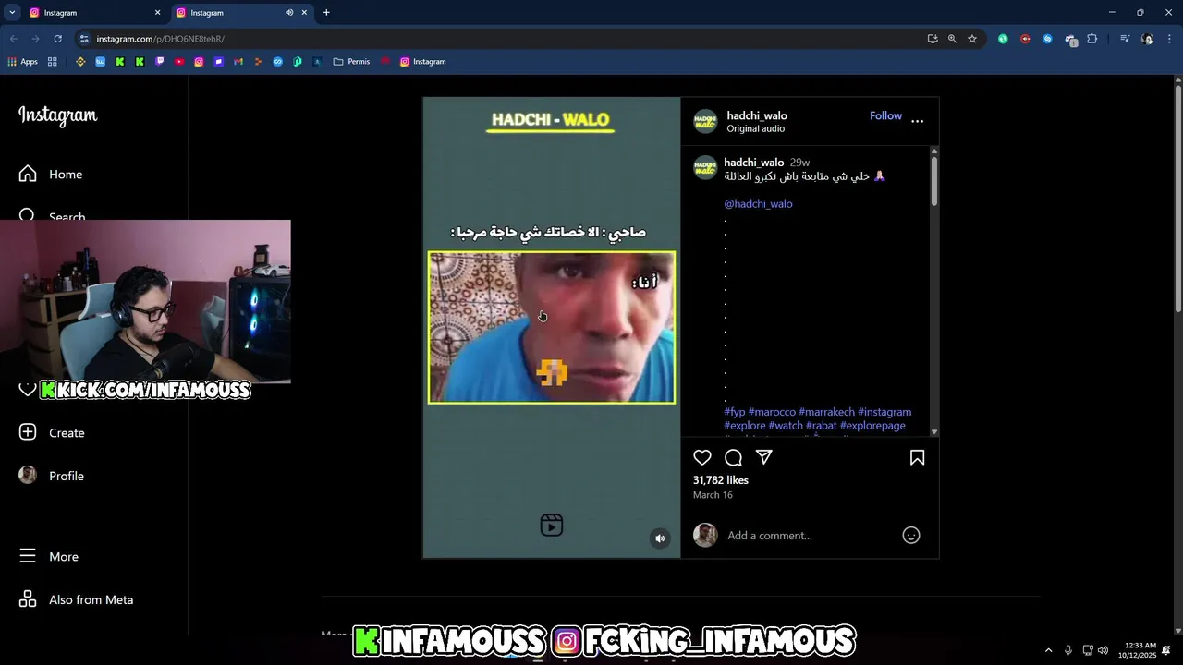Open the Twitch bookmark icon
Screen dimensions: 1183x665
(160, 62)
